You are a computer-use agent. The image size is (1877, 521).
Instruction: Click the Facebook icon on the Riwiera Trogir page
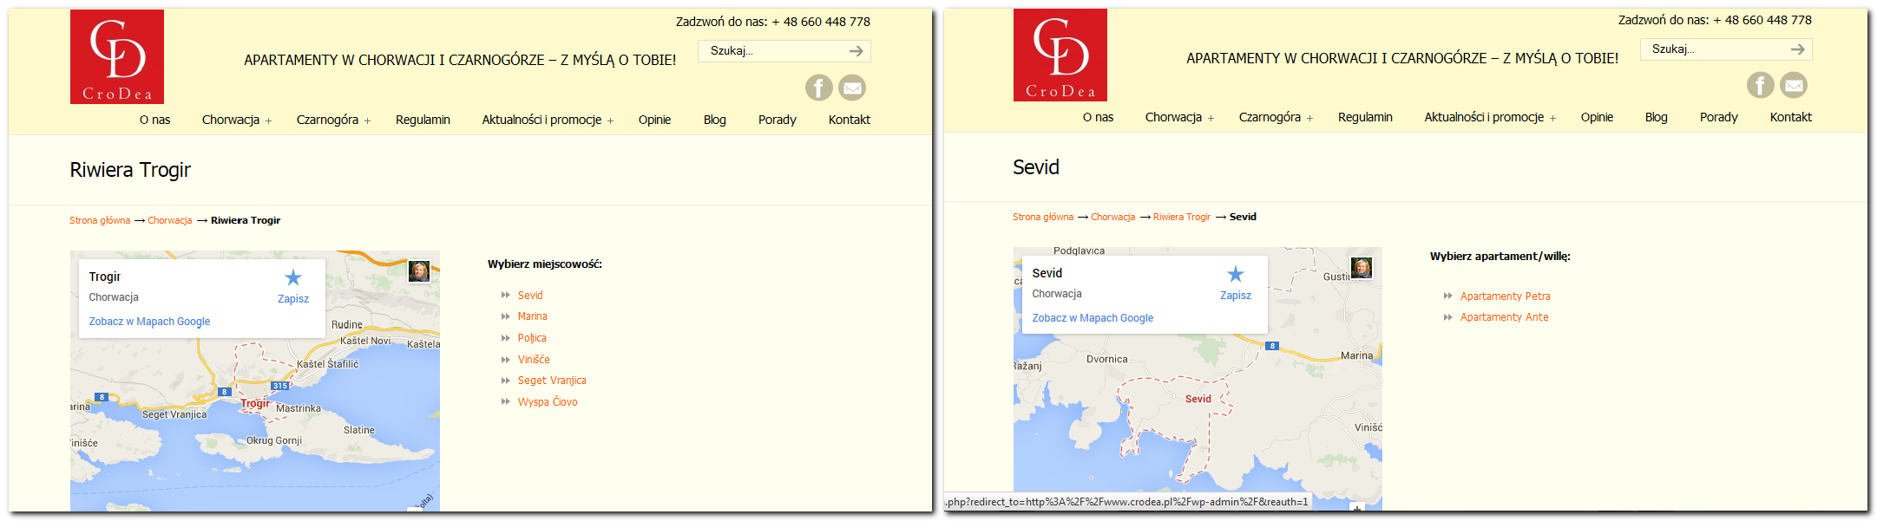point(818,88)
